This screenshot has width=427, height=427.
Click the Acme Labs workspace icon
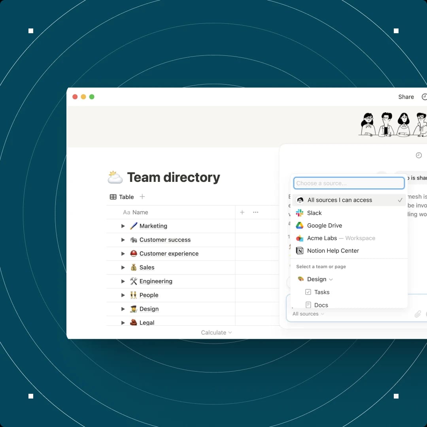pos(300,238)
